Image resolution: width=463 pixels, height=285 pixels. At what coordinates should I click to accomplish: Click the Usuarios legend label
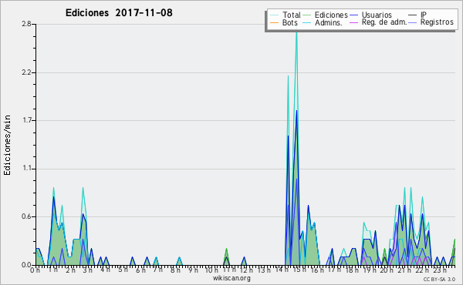tap(377, 15)
